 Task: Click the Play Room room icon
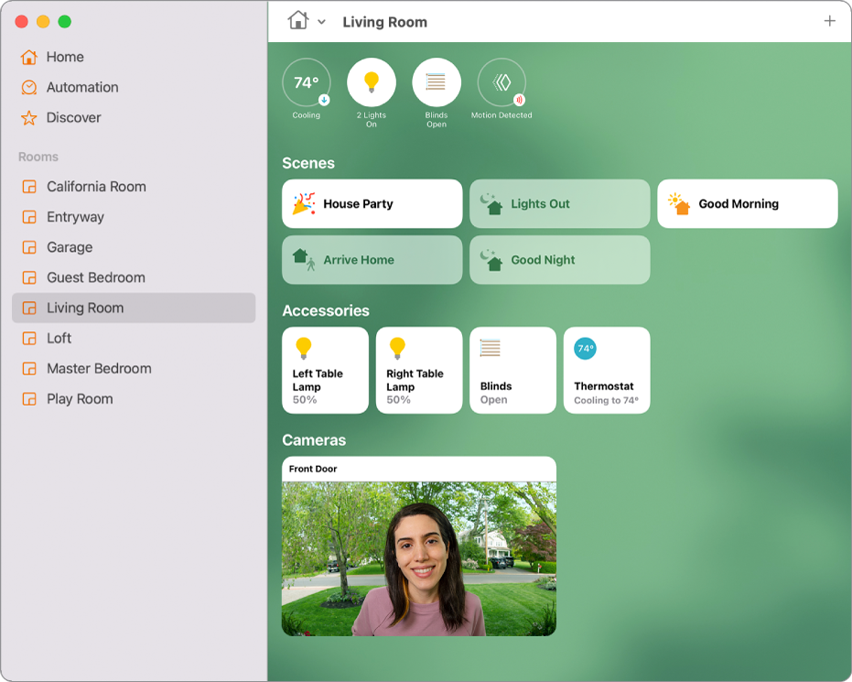pyautogui.click(x=29, y=399)
